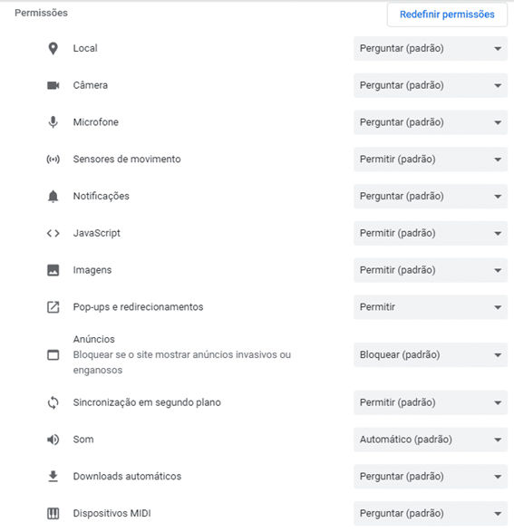Click the Redefinir permissões button
Image resolution: width=514 pixels, height=532 pixels.
coord(447,15)
